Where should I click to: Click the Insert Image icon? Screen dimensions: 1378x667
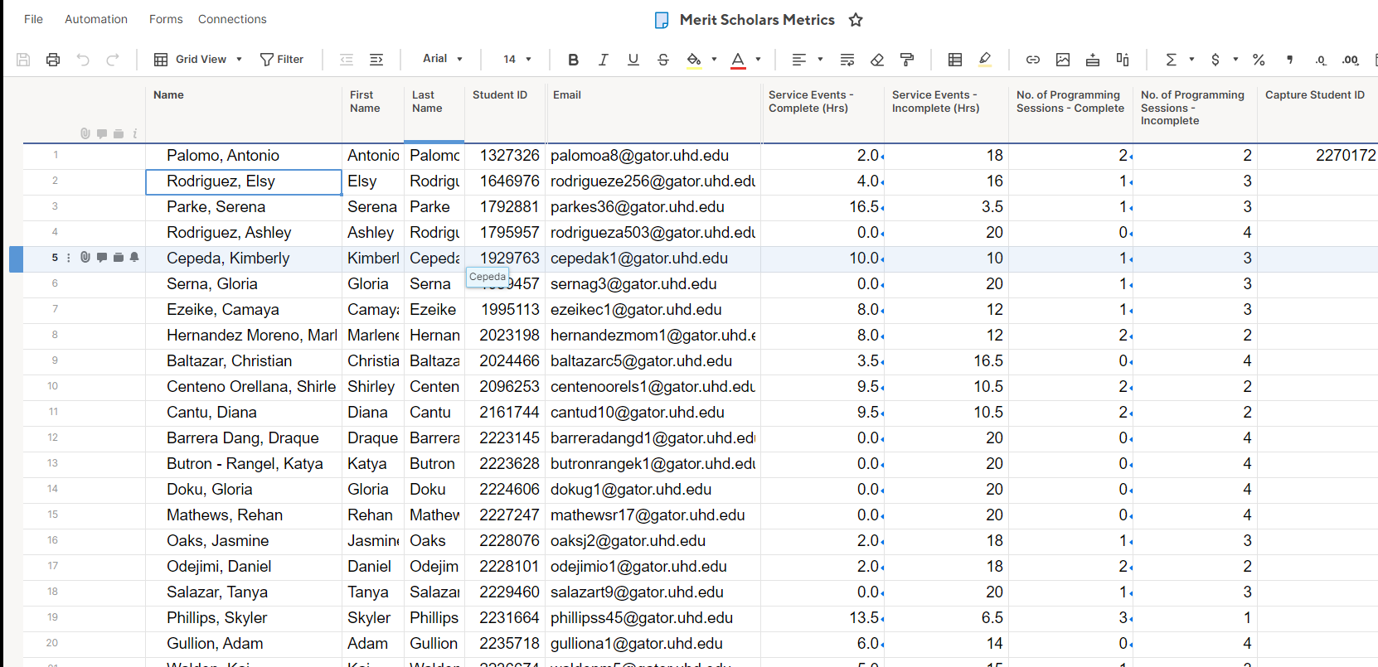click(x=1063, y=60)
